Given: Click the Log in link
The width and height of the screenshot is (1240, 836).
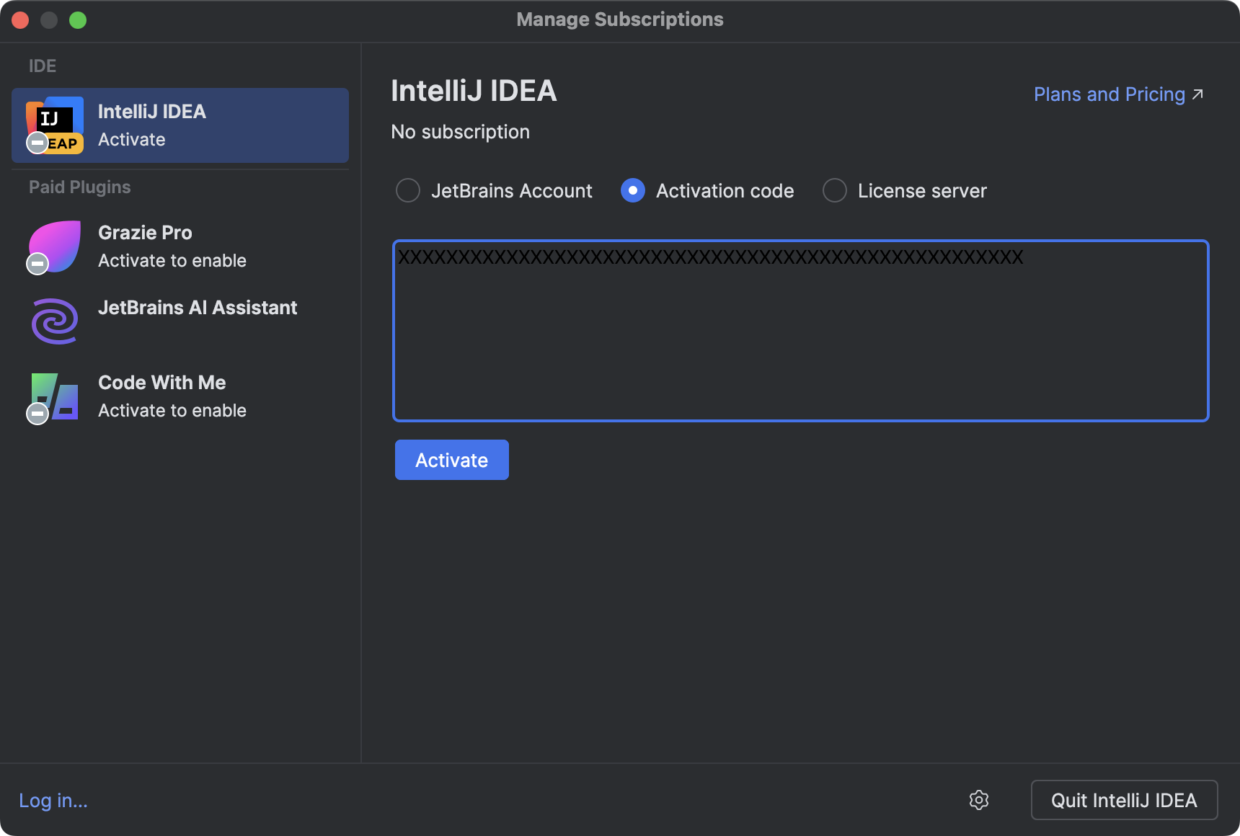Looking at the screenshot, I should pyautogui.click(x=52, y=800).
